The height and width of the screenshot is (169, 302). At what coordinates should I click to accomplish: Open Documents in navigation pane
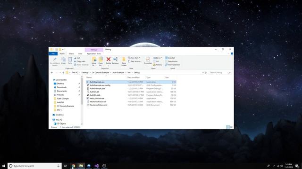coord(62,91)
